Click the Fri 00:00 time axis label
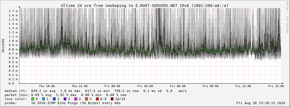Image resolution: width=290 pixels, height=107 pixels. tap(112, 86)
